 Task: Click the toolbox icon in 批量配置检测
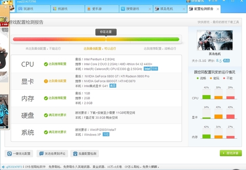tap(75, 153)
